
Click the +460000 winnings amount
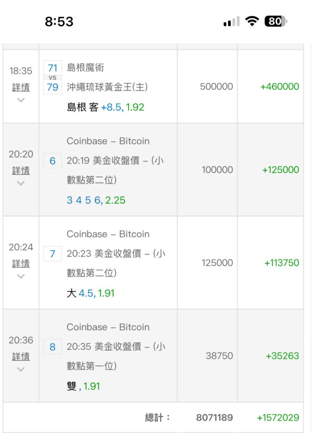pos(280,87)
